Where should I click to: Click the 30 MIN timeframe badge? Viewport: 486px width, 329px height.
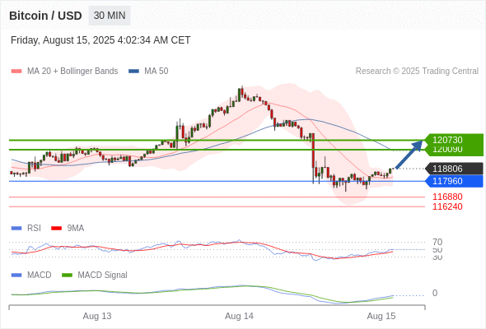[x=110, y=16]
